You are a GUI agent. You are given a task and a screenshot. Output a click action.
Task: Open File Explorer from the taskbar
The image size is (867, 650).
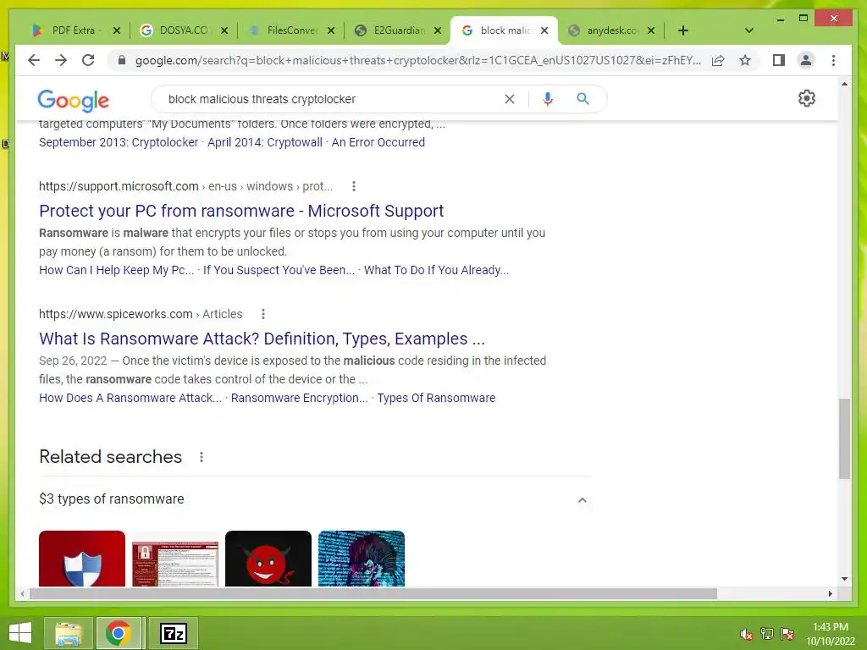click(x=69, y=633)
